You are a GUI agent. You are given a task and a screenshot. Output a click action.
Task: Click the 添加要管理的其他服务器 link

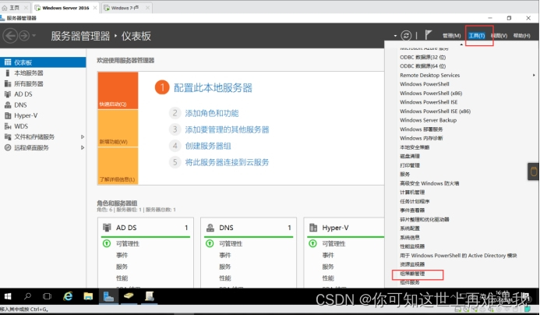(x=227, y=129)
